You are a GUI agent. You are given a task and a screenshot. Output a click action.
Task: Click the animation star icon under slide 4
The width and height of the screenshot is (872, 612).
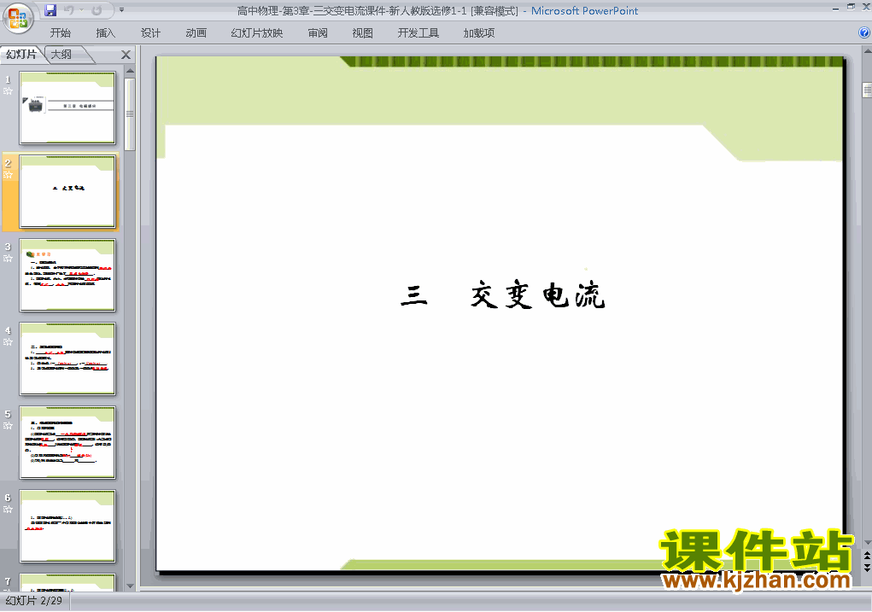8,342
